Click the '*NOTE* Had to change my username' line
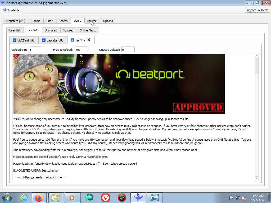 101,119
